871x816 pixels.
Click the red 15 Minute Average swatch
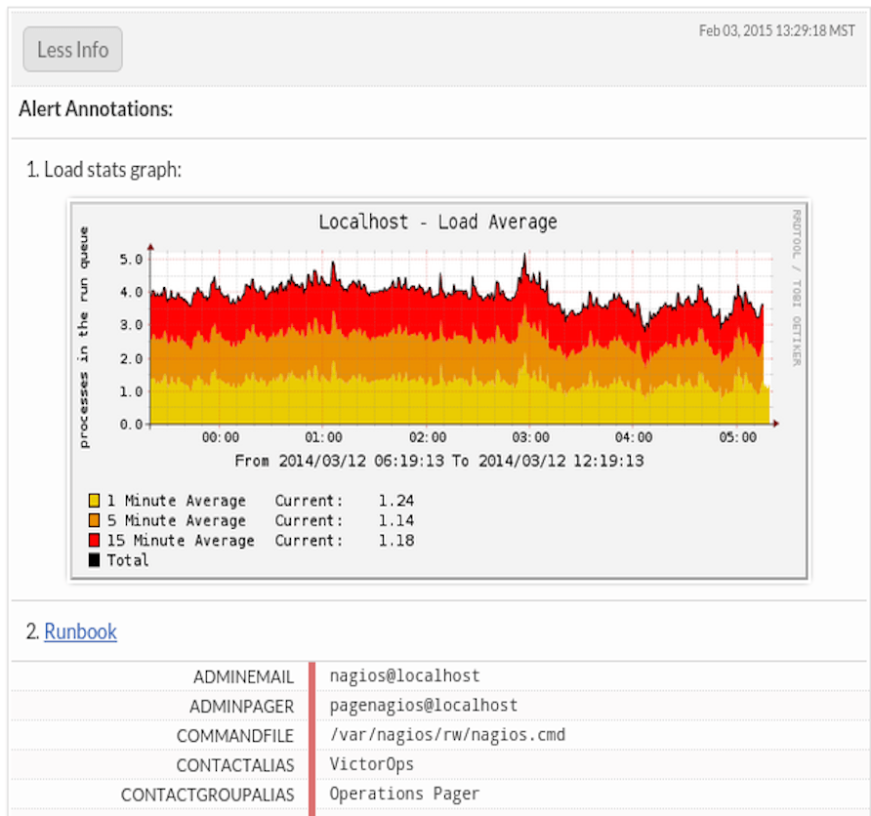[94, 540]
